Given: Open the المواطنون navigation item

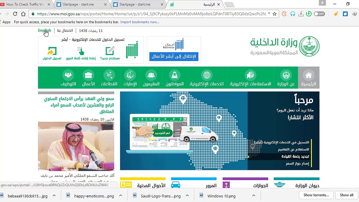Looking at the screenshot, I should pyautogui.click(x=174, y=78).
